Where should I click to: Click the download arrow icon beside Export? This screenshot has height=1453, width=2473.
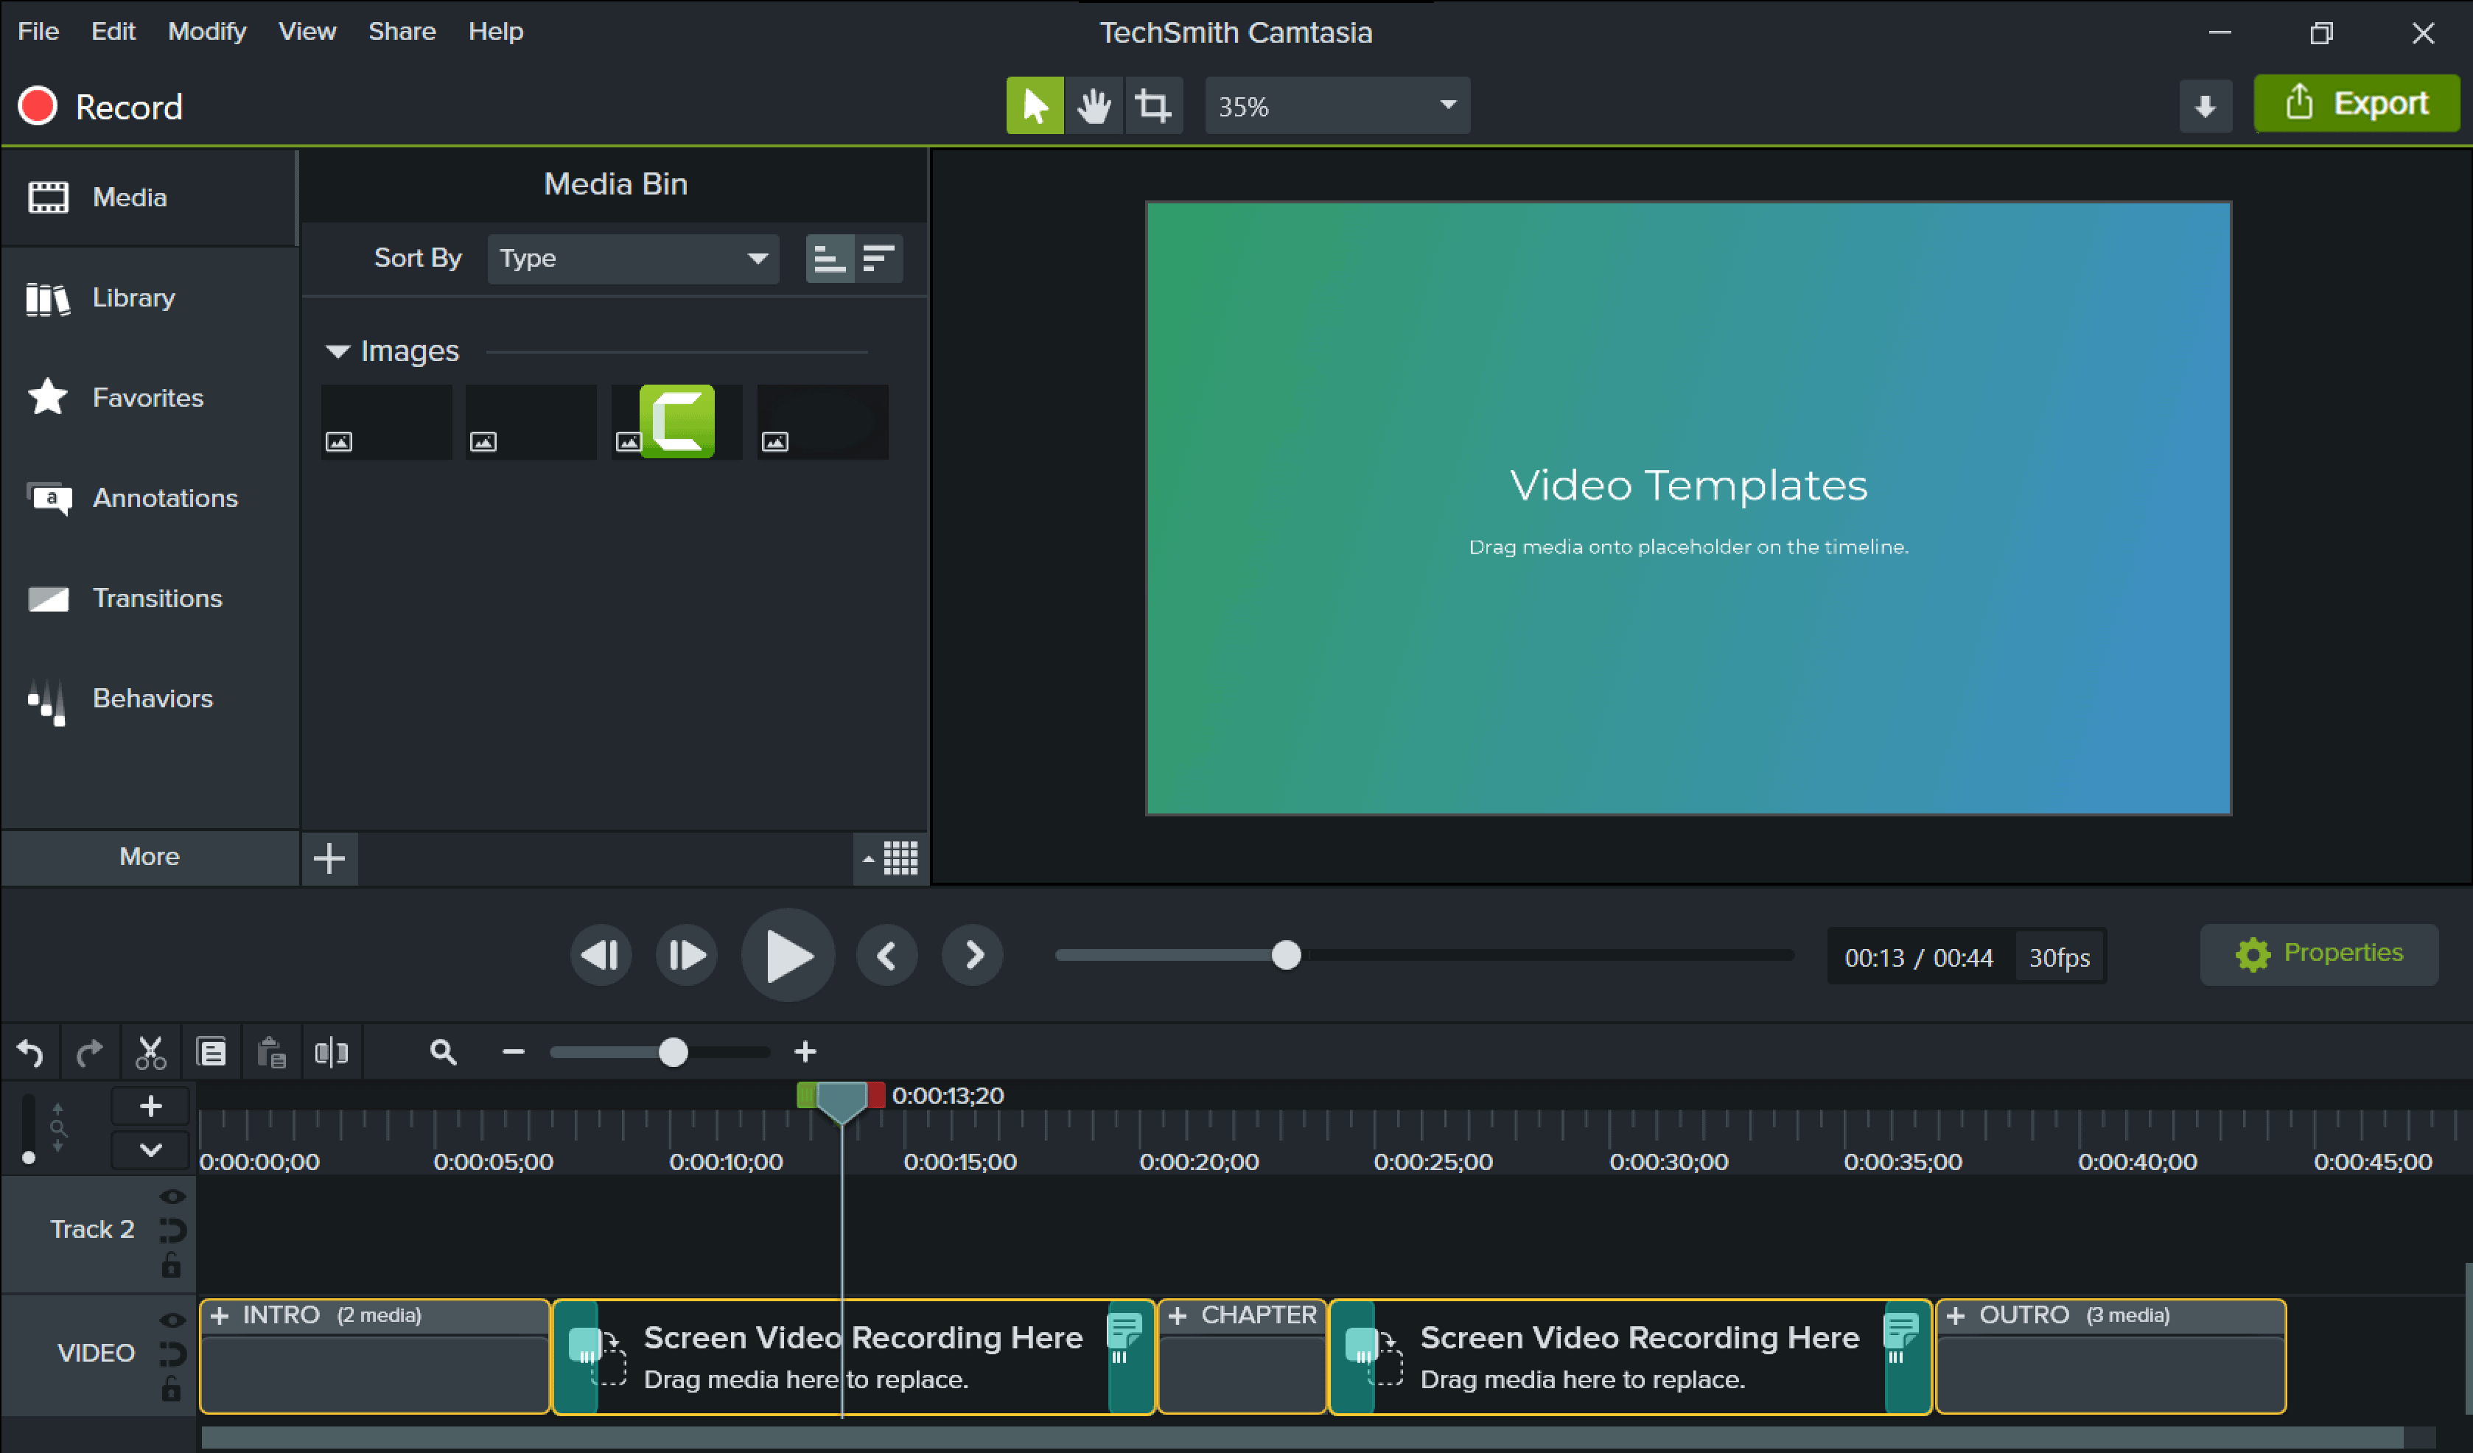2205,105
